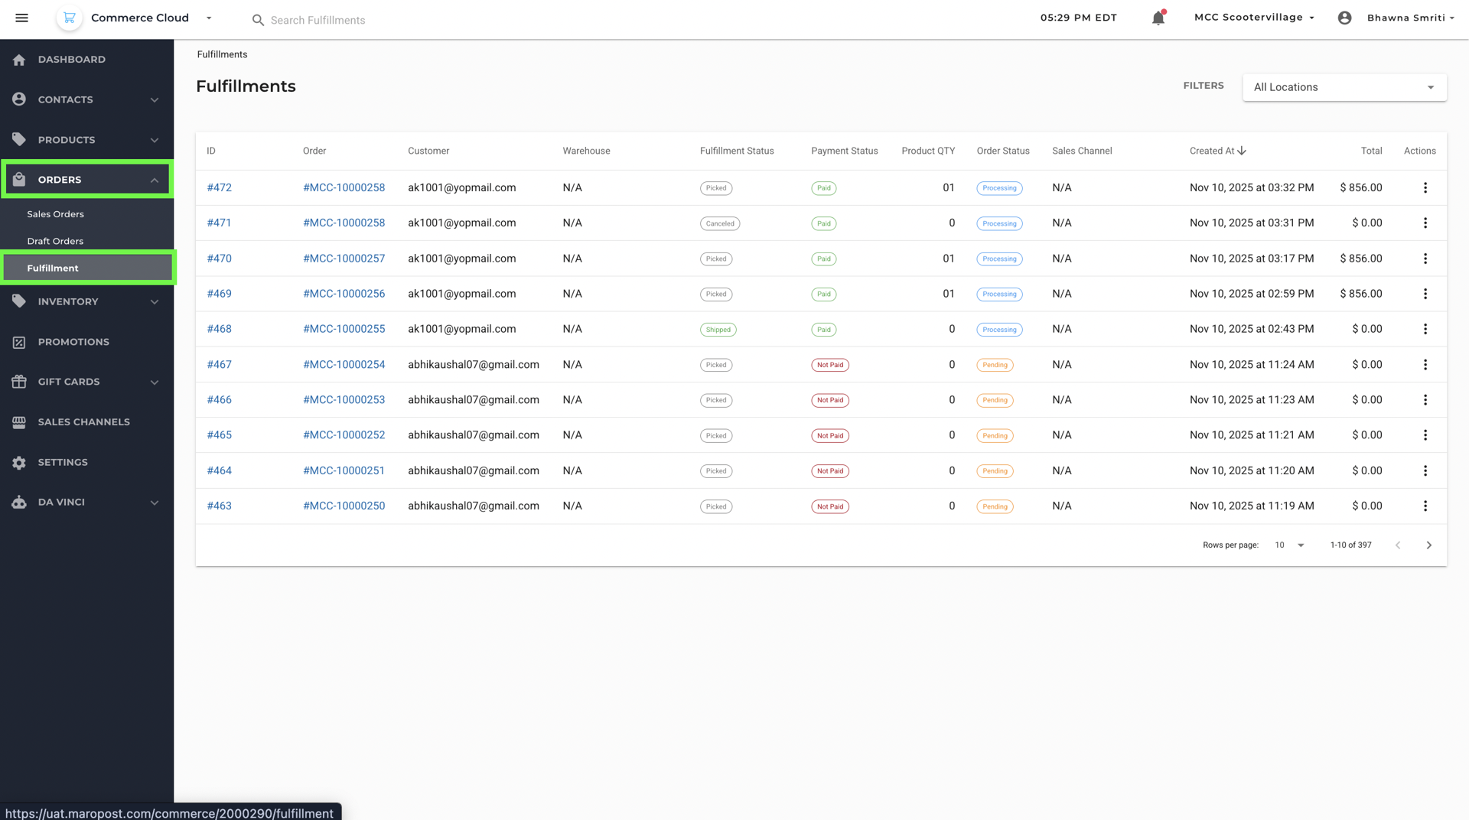The height and width of the screenshot is (820, 1469).
Task: Open actions menu for fulfillment #468
Action: [1425, 329]
